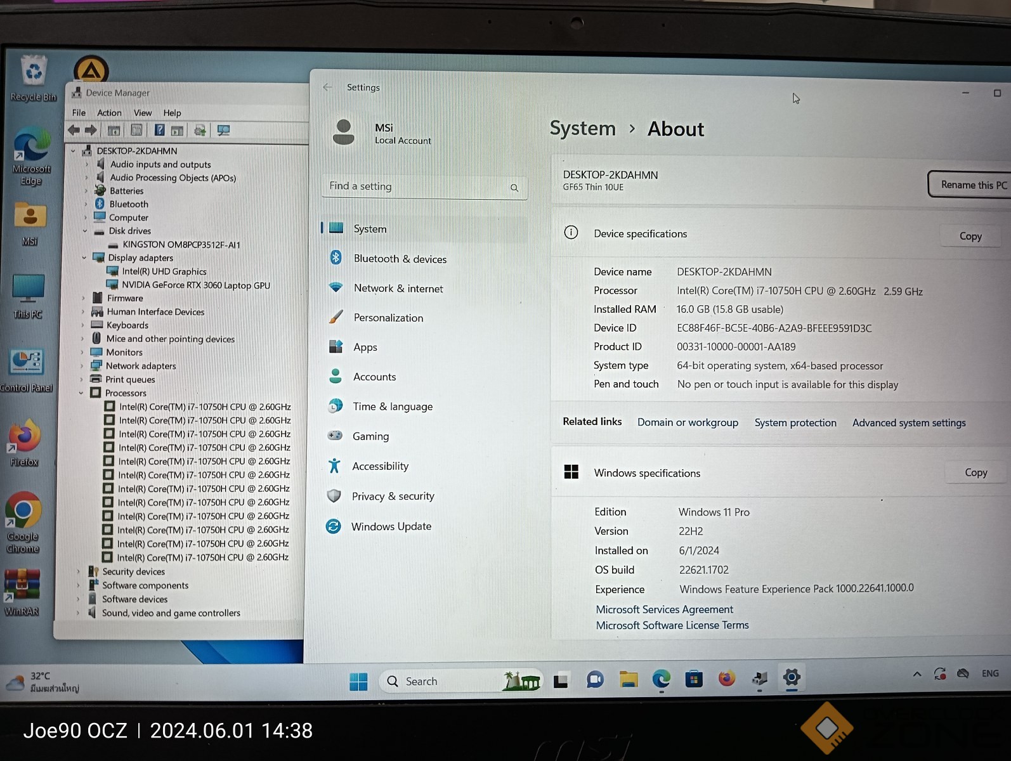Click the Settings back arrow
The image size is (1011, 761).
[327, 87]
